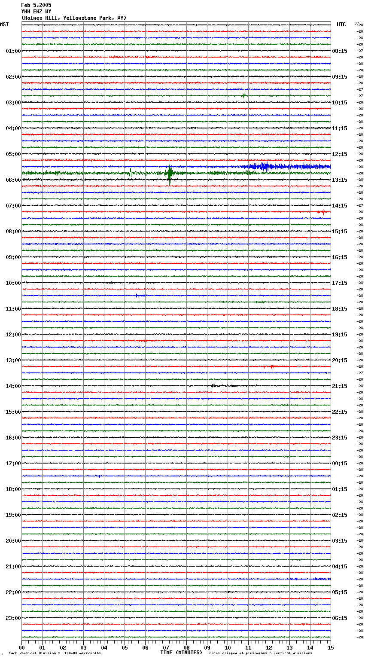Click the TIME (MINUTES) axis title
365x659 pixels.
181,653
